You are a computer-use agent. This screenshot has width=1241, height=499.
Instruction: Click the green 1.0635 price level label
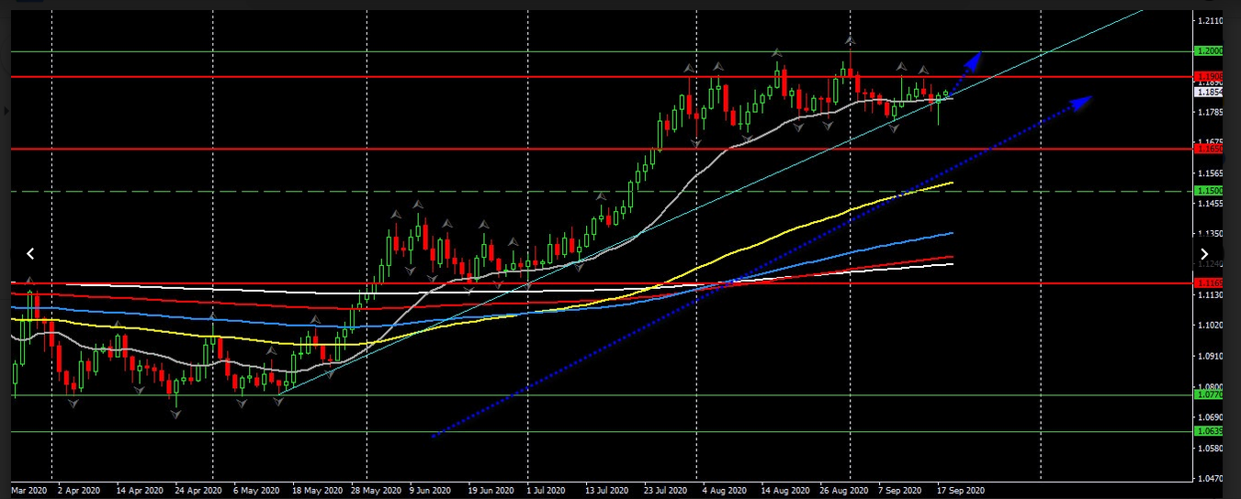coord(1208,430)
